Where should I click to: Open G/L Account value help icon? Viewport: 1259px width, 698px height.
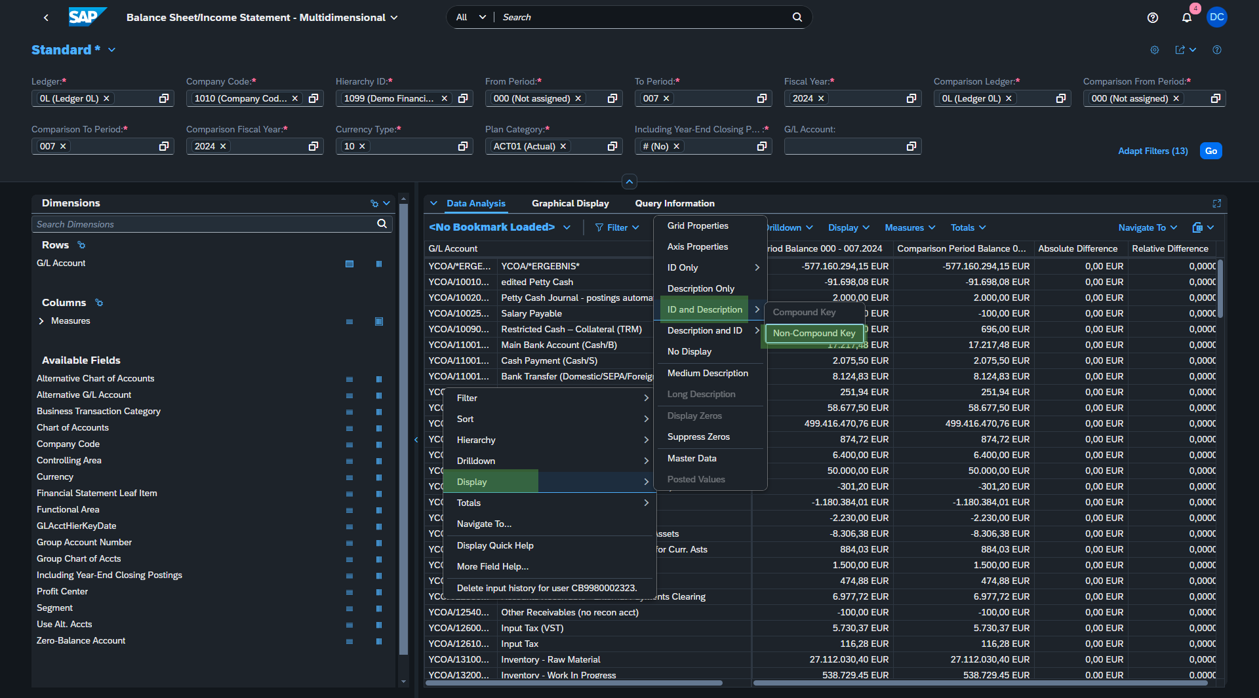pyautogui.click(x=911, y=146)
